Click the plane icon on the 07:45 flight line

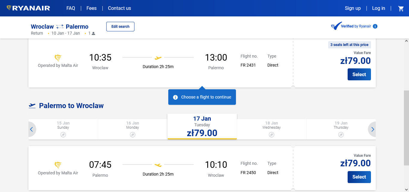point(158,165)
